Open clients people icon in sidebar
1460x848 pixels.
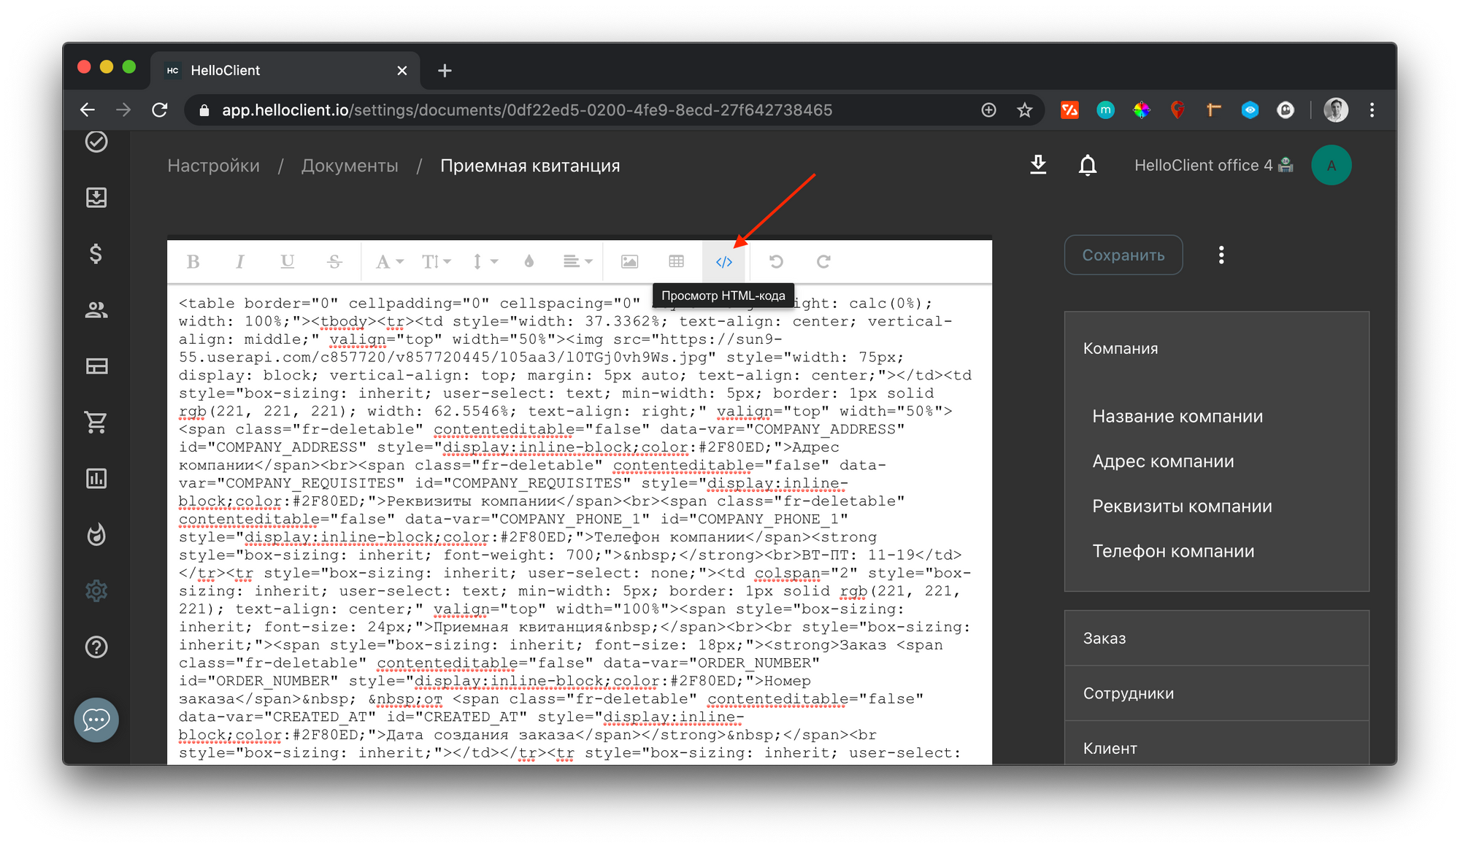96,310
